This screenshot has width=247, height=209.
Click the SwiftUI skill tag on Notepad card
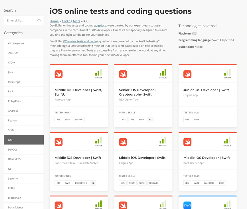pyautogui.click(x=79, y=119)
